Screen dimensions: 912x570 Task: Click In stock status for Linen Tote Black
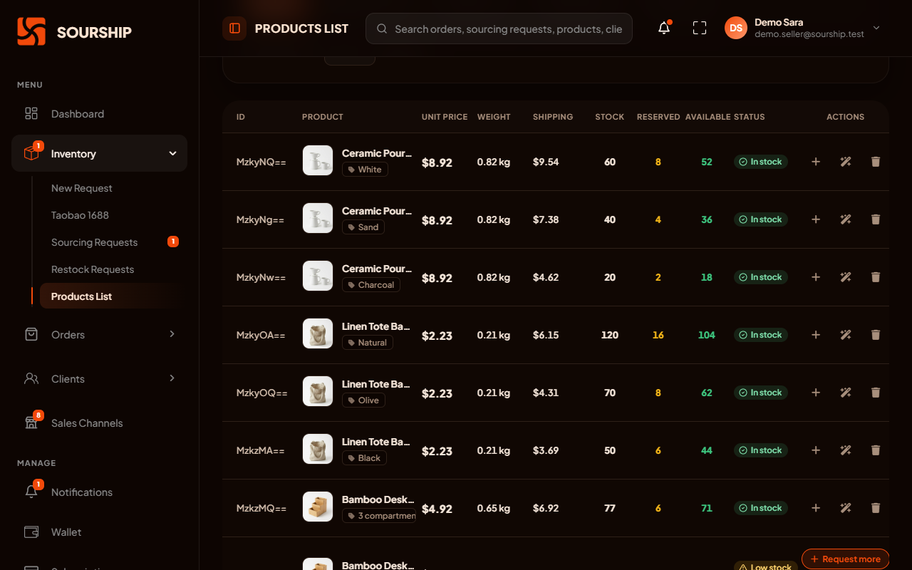[x=761, y=450]
